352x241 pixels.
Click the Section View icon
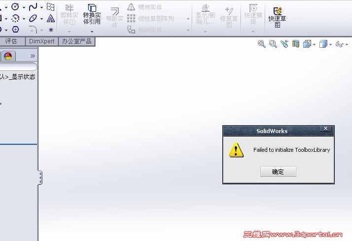(296, 44)
